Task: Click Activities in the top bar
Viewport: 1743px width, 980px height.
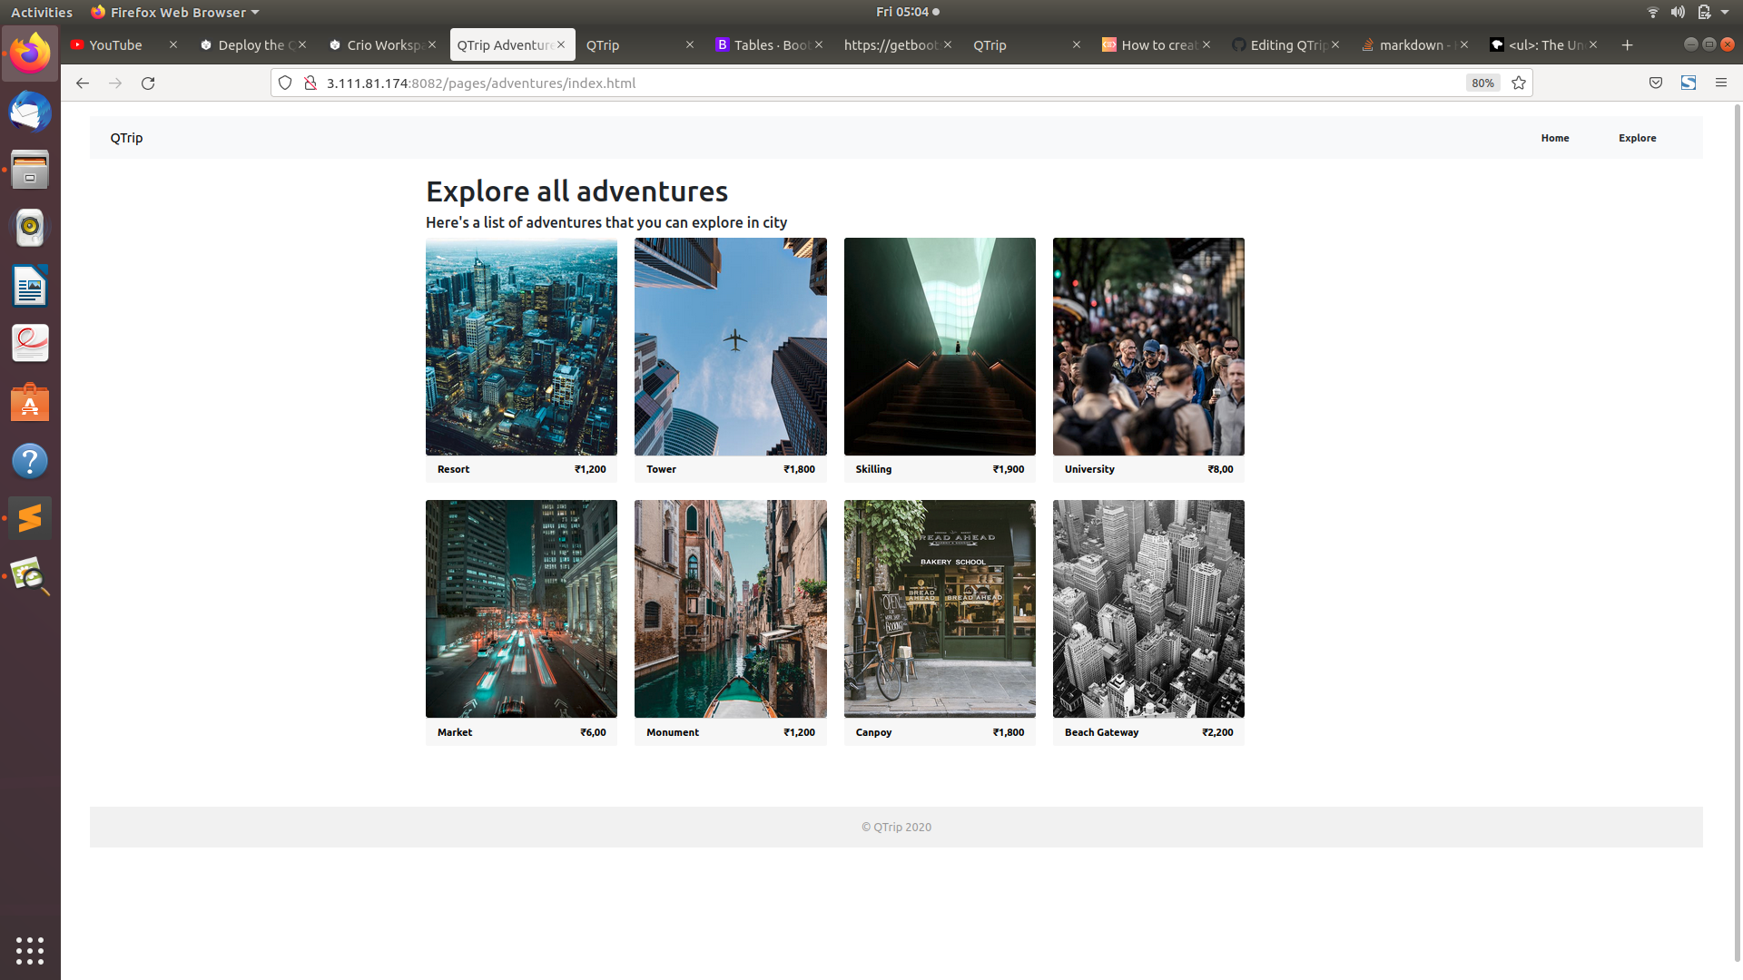Action: (x=41, y=12)
